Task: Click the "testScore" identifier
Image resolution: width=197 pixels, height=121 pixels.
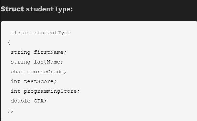Action: click(x=39, y=81)
